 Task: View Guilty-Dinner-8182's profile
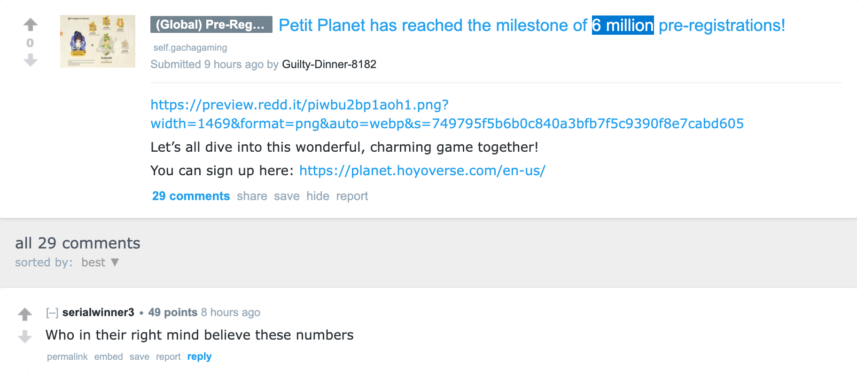(x=329, y=64)
